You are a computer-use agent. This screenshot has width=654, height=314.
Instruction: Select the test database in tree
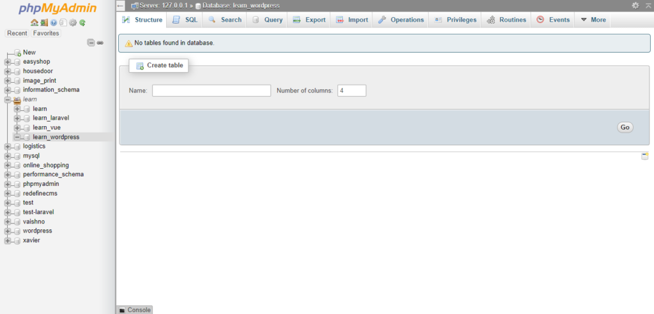pyautogui.click(x=28, y=203)
